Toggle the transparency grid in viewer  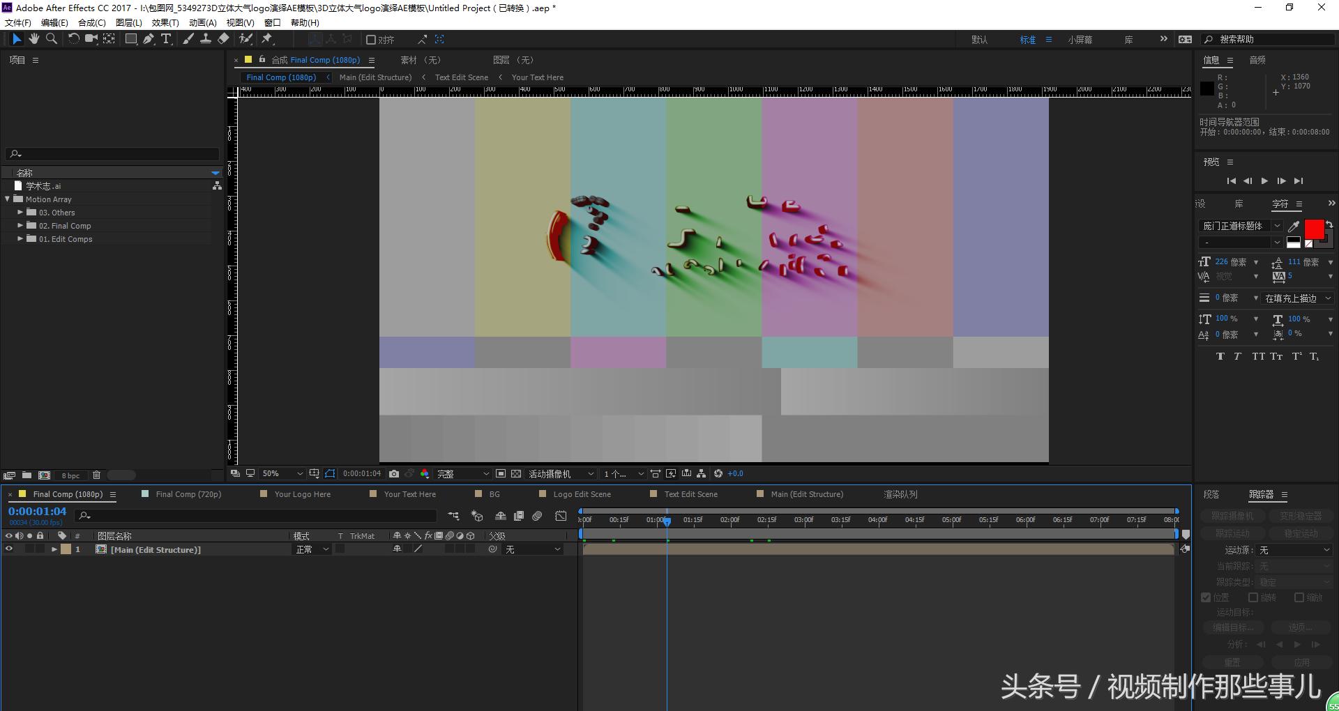coord(516,474)
